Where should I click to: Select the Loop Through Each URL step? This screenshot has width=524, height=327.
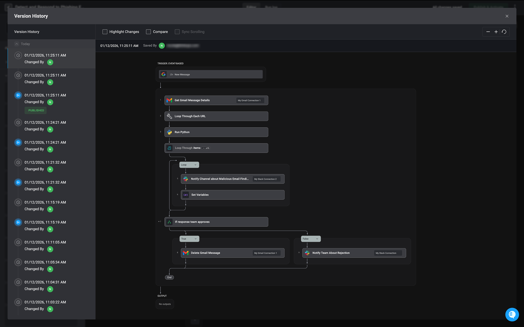216,116
